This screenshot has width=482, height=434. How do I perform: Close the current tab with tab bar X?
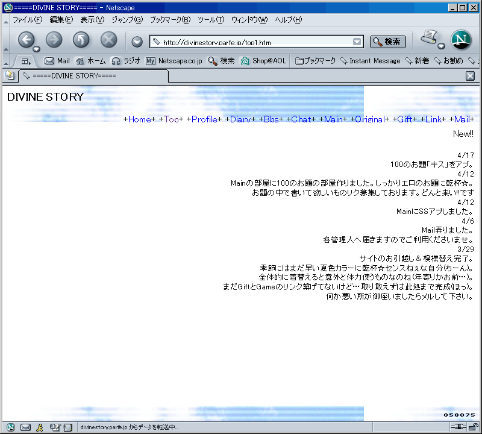(x=470, y=76)
